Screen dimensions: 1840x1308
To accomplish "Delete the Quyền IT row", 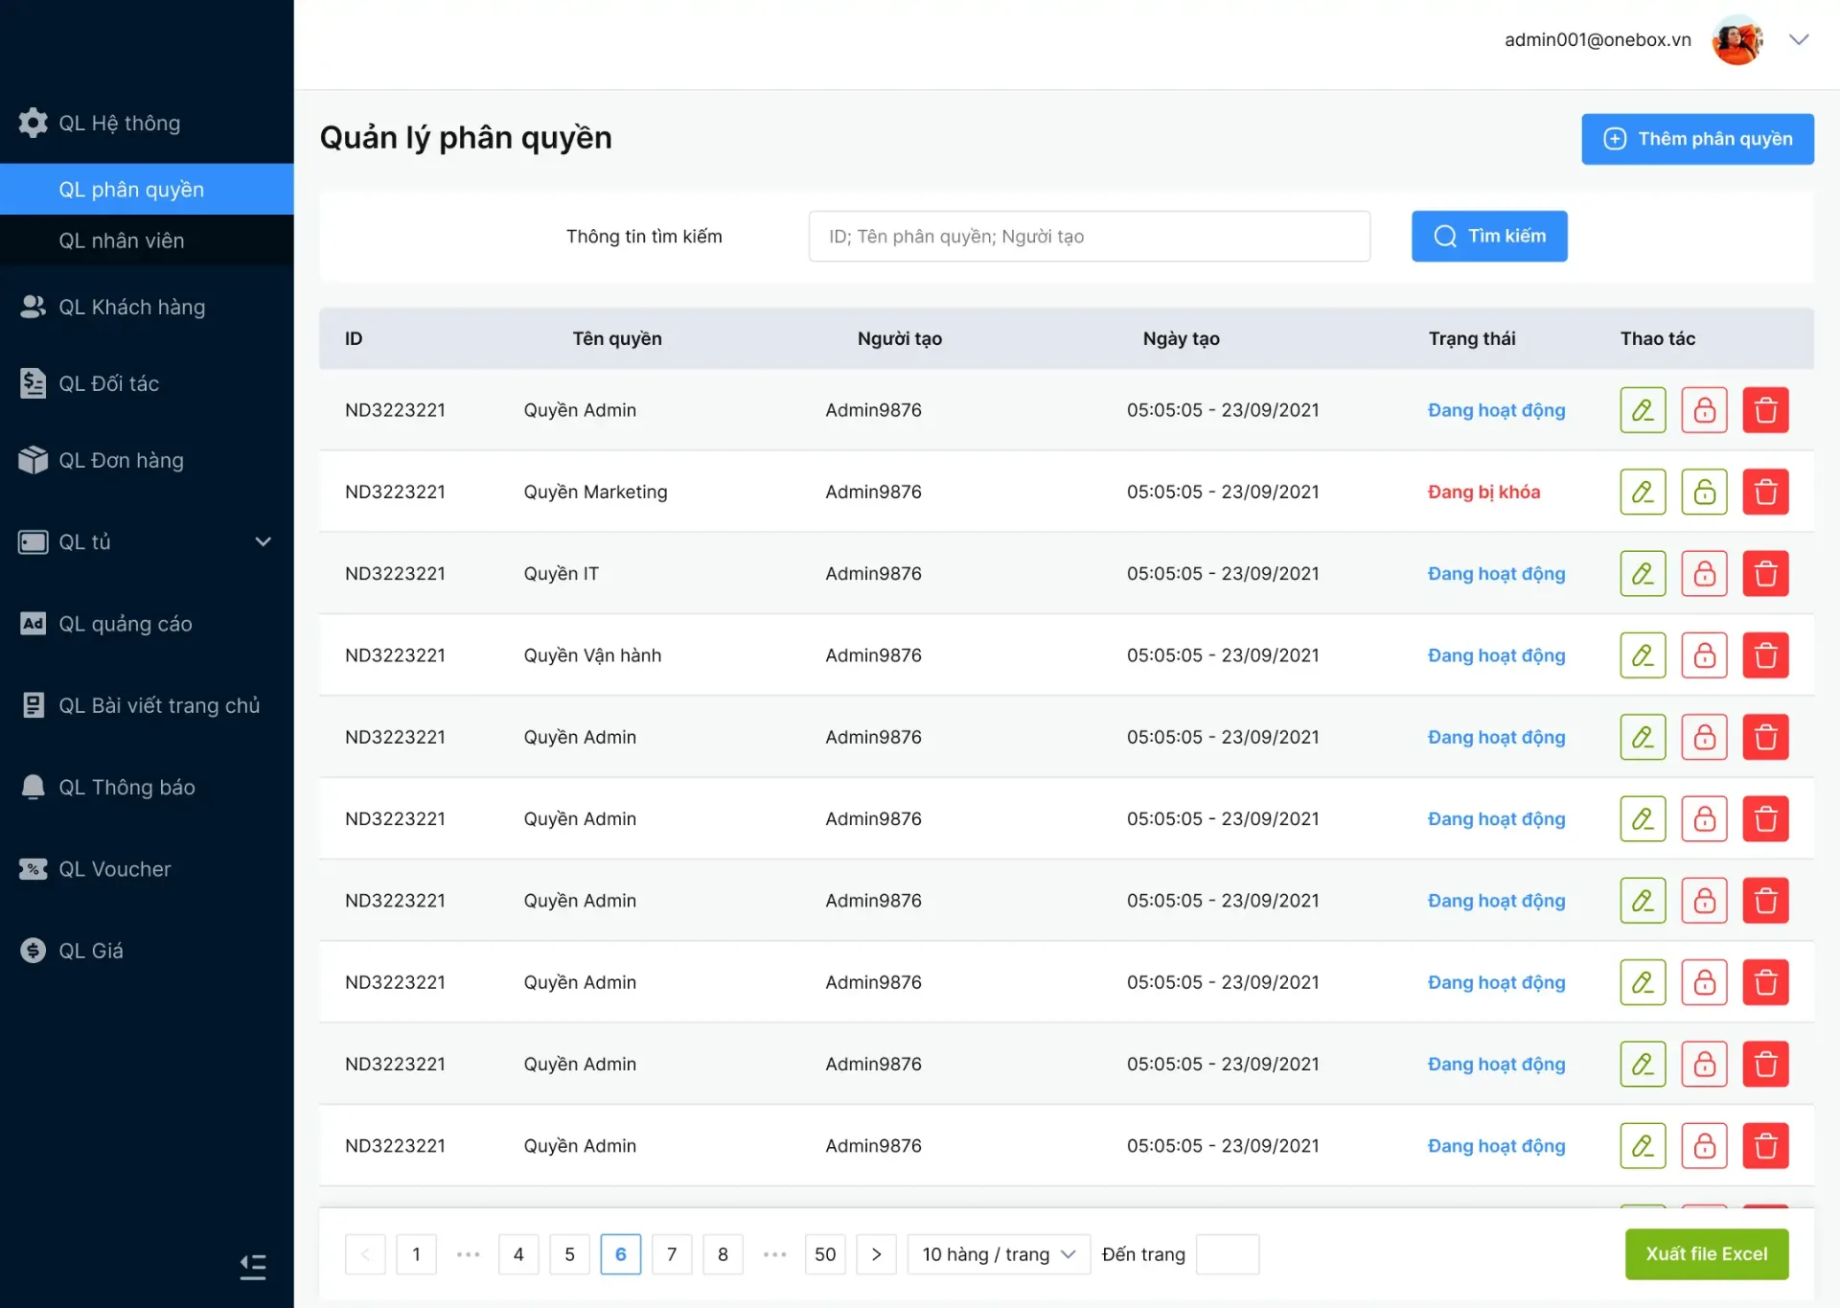I will click(x=1765, y=573).
